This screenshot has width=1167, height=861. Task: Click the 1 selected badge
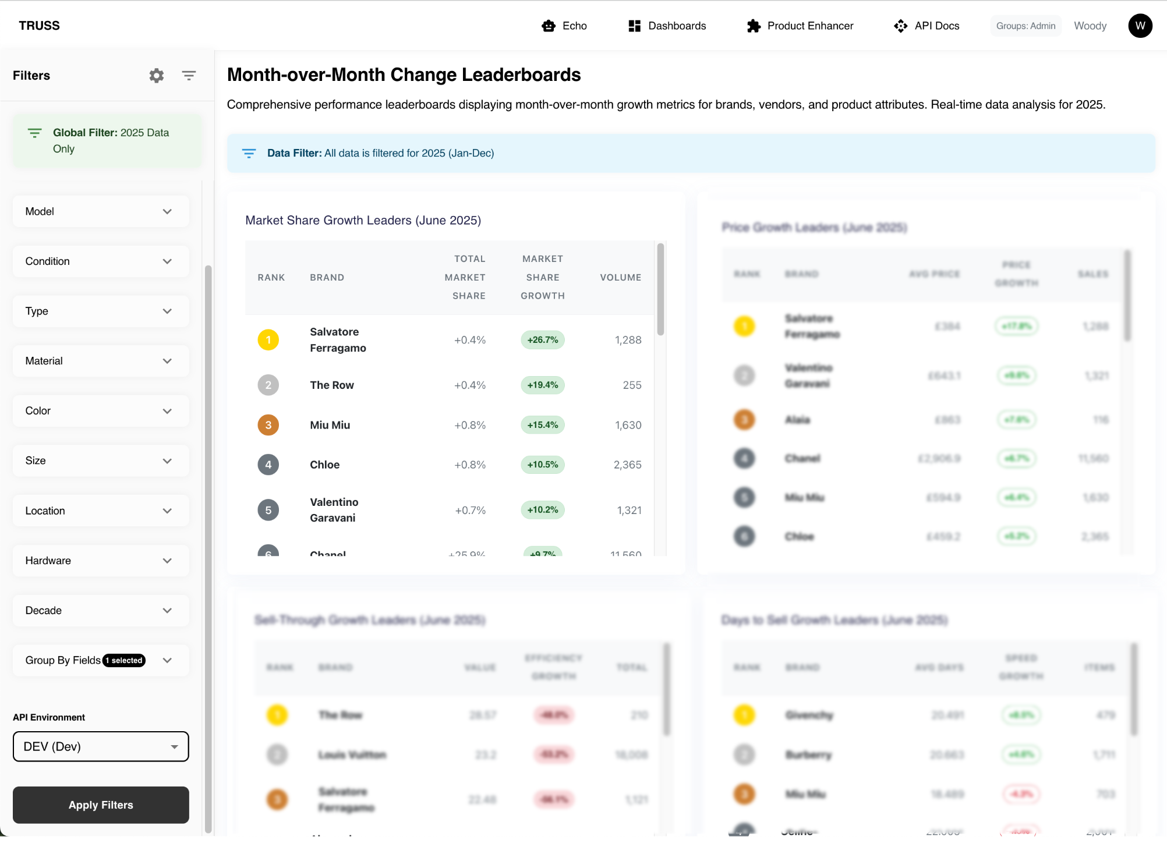124,660
